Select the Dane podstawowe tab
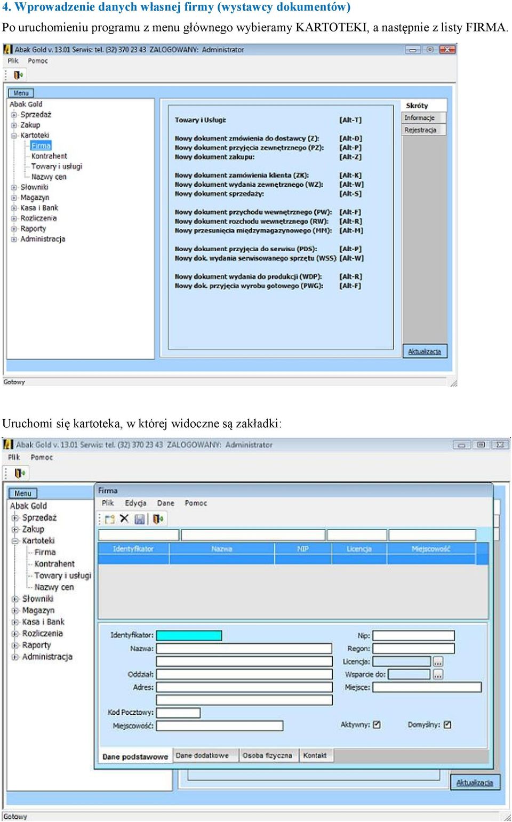The height and width of the screenshot is (822, 512). (x=135, y=756)
